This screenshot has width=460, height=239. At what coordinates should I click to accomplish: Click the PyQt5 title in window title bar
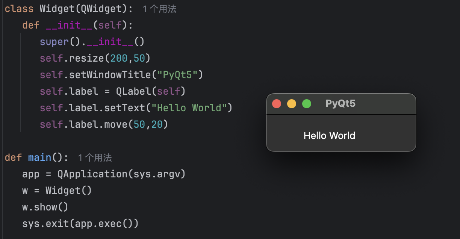pos(340,103)
